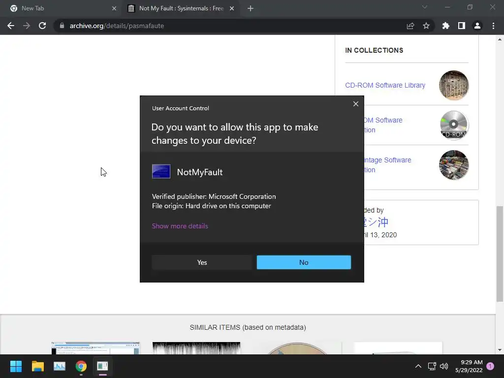Bookmark this page with star icon
The height and width of the screenshot is (378, 504).
coord(426,26)
